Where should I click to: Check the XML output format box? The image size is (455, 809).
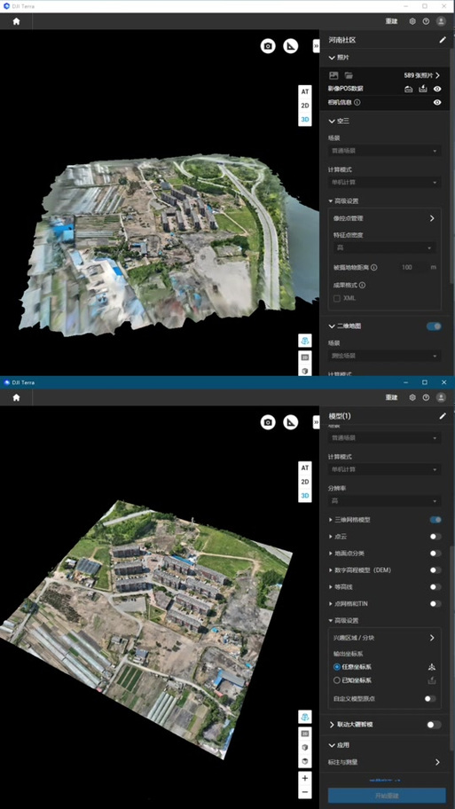click(337, 298)
